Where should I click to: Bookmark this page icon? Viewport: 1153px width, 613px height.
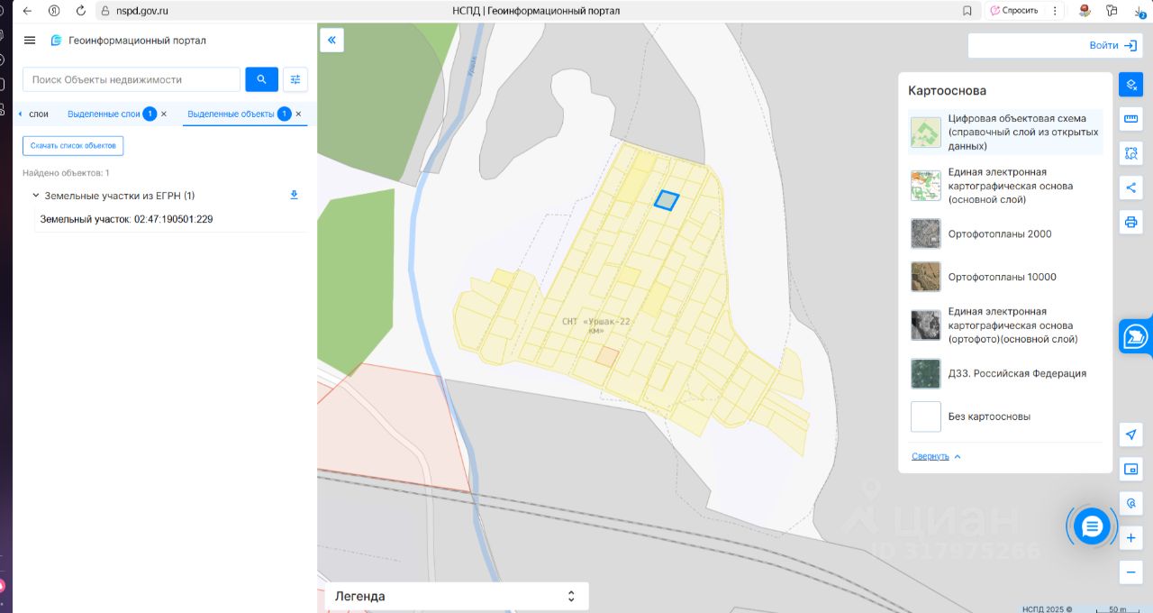click(967, 11)
